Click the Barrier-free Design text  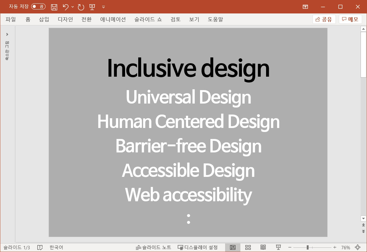tap(188, 146)
